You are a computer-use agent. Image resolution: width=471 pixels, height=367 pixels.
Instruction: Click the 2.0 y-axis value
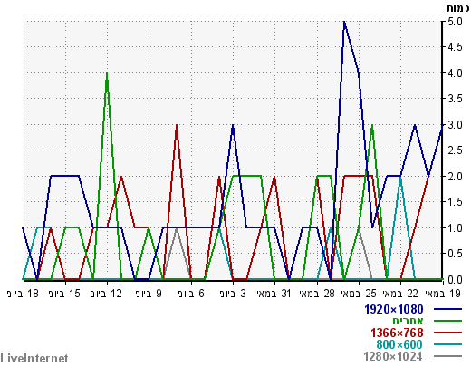pos(455,177)
